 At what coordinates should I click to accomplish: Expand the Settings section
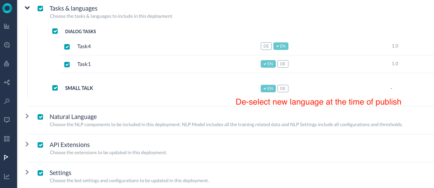(27, 172)
